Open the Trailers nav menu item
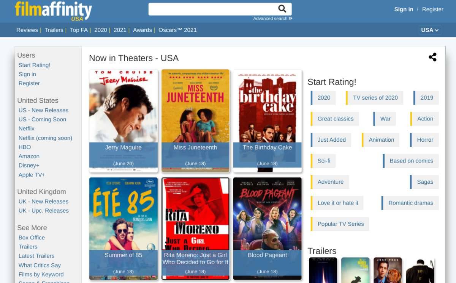Image resolution: width=456 pixels, height=283 pixels. [54, 30]
